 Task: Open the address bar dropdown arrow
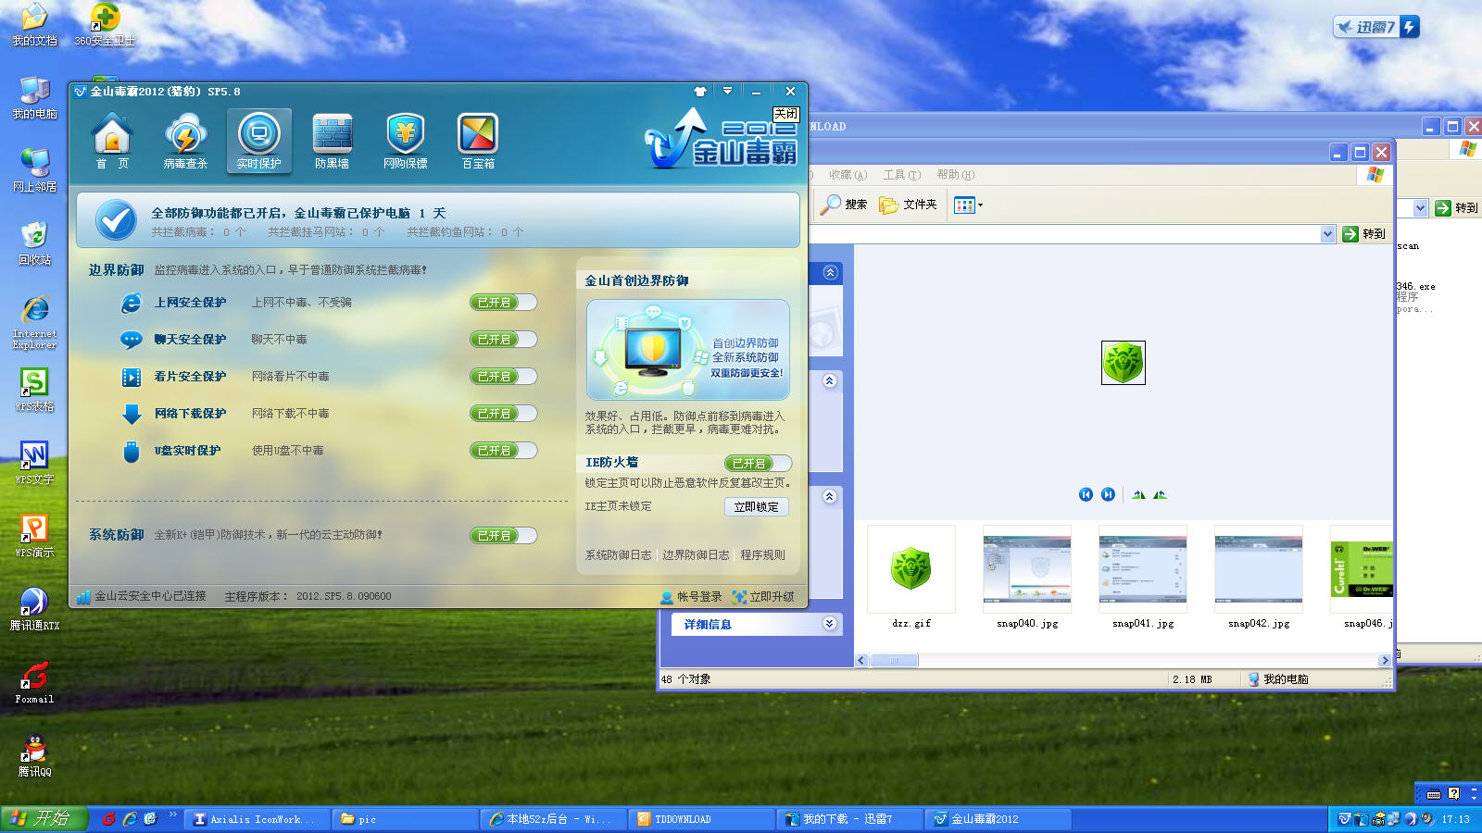tap(1327, 234)
